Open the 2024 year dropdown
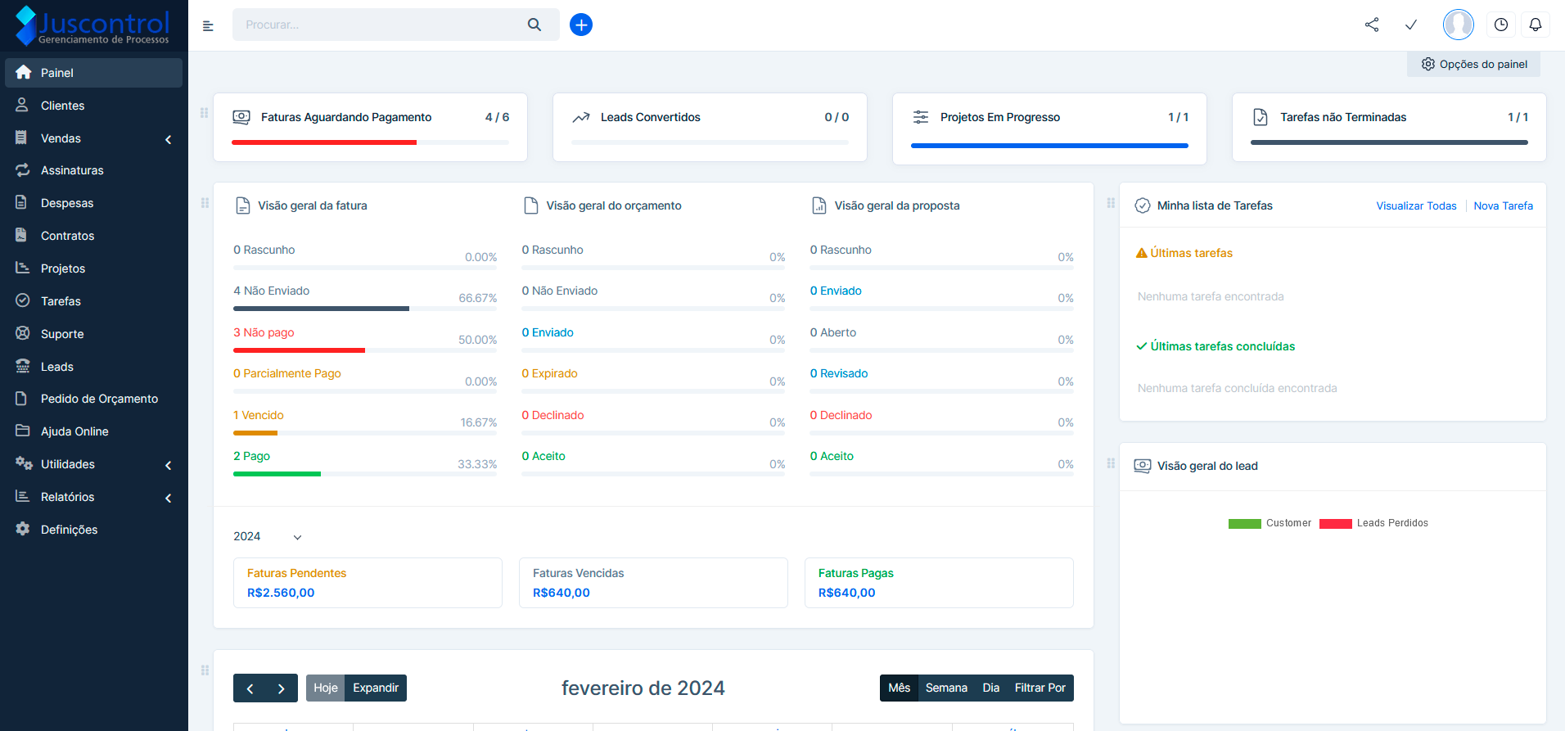 268,536
